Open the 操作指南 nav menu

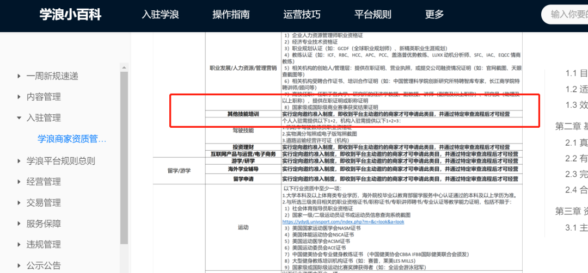231,15
